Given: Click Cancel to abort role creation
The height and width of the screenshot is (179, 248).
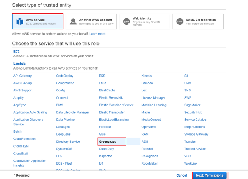Looking at the screenshot, I should pos(181,175).
